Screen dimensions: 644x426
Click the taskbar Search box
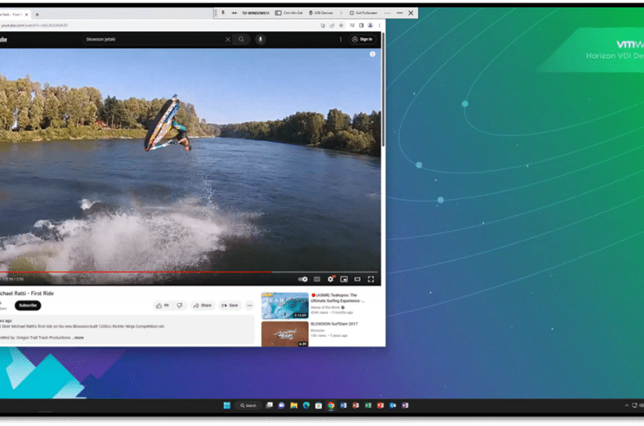pyautogui.click(x=249, y=405)
